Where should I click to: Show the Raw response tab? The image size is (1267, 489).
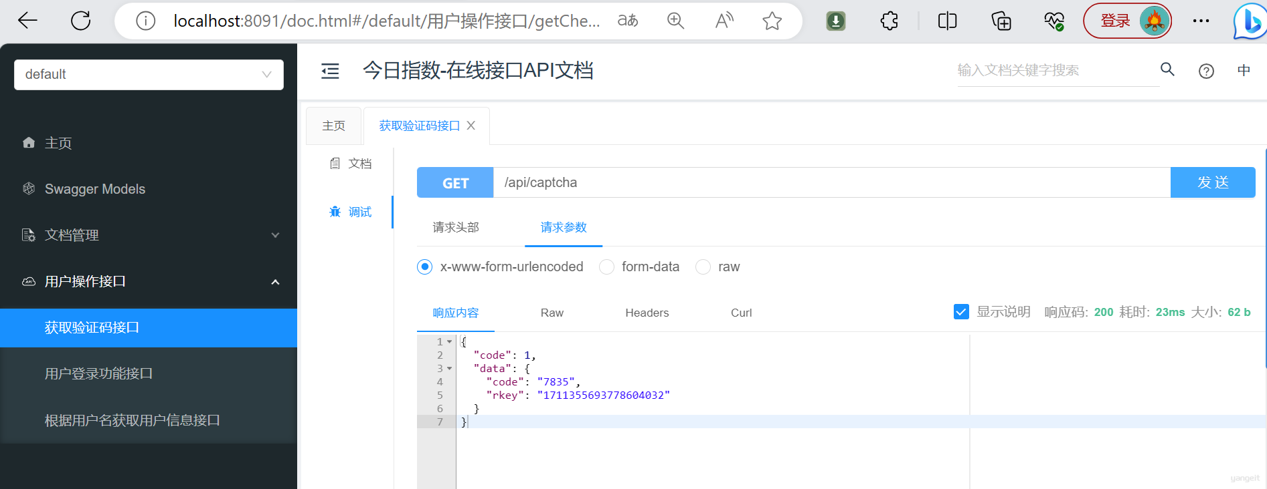coord(552,313)
